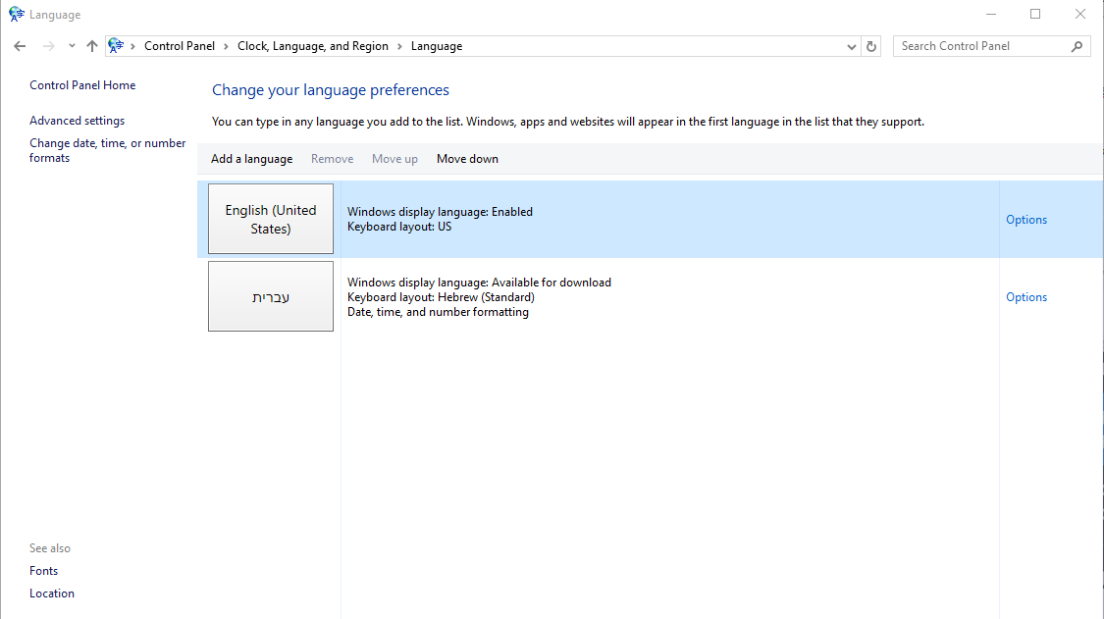1104x619 pixels.
Task: Open Control Panel Home
Action: click(82, 85)
